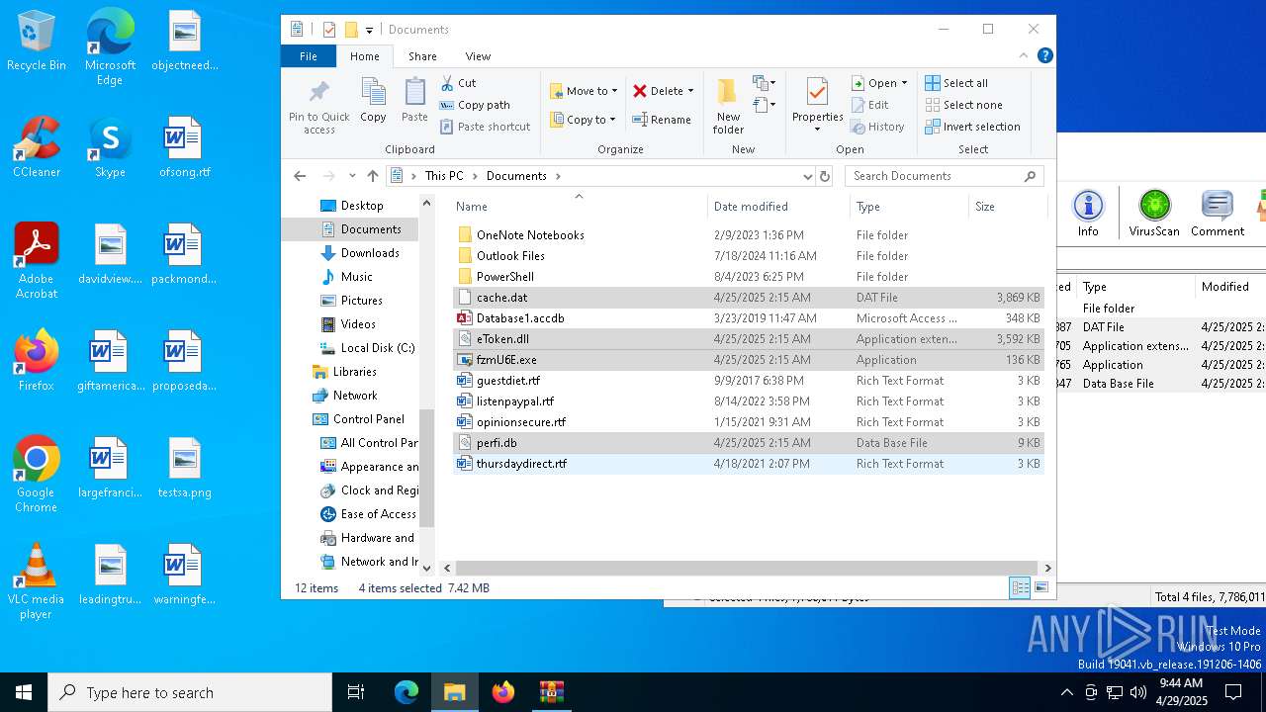The image size is (1266, 712).
Task: Click the red Delete icon
Action: click(x=640, y=91)
